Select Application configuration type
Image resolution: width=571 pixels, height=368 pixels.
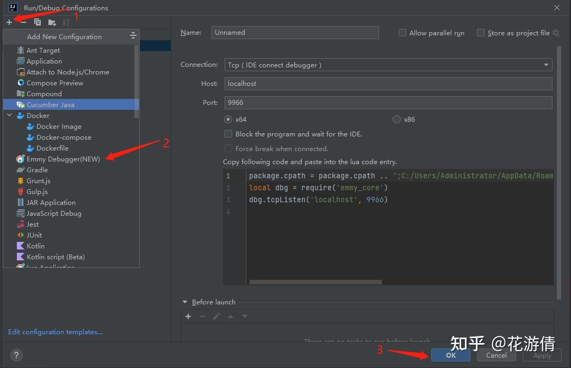(x=71, y=61)
